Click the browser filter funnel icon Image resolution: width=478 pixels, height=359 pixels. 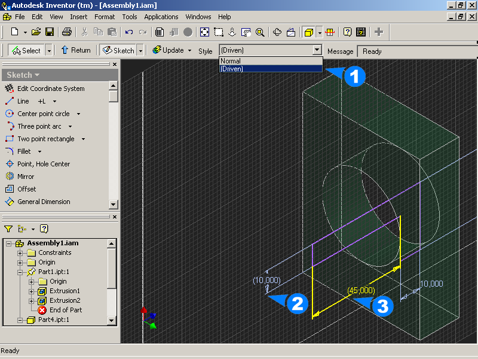coord(8,229)
